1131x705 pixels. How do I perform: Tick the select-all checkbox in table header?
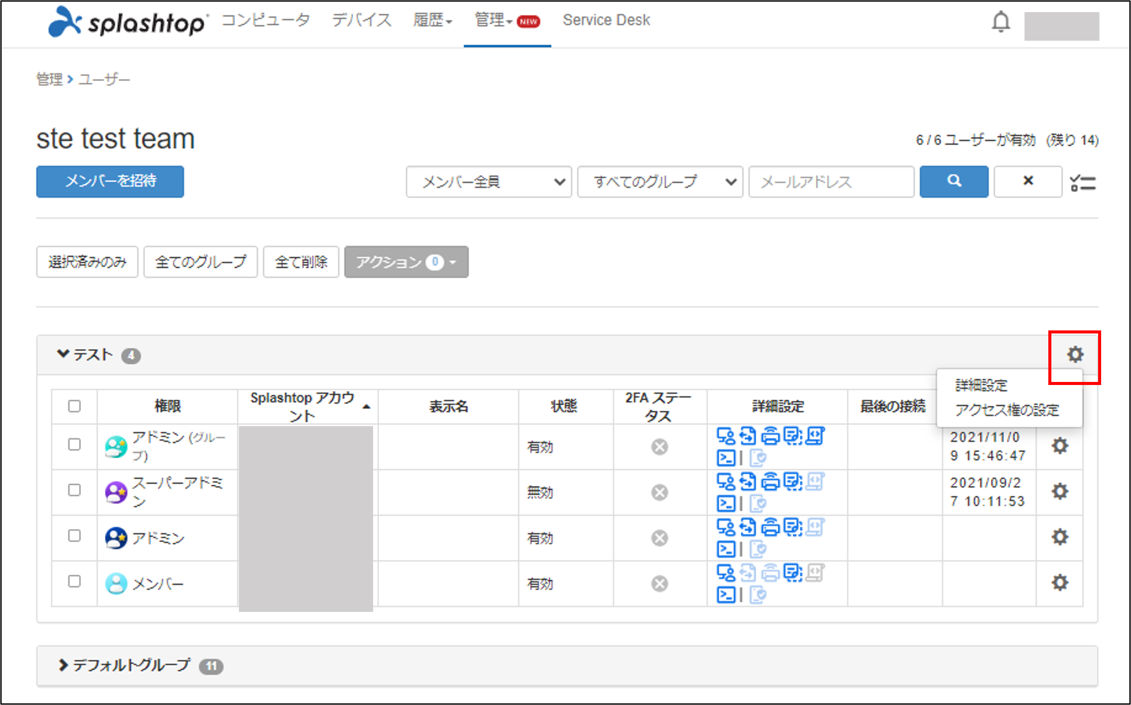point(74,406)
